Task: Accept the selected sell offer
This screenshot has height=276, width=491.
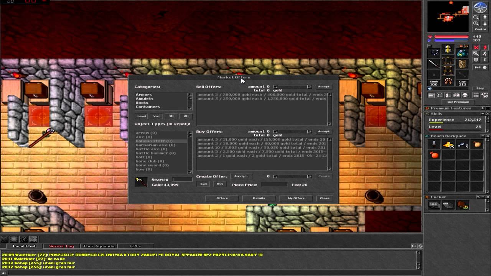Action: tap(323, 87)
